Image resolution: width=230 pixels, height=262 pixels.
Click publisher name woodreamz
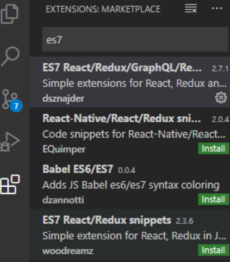pos(68,251)
